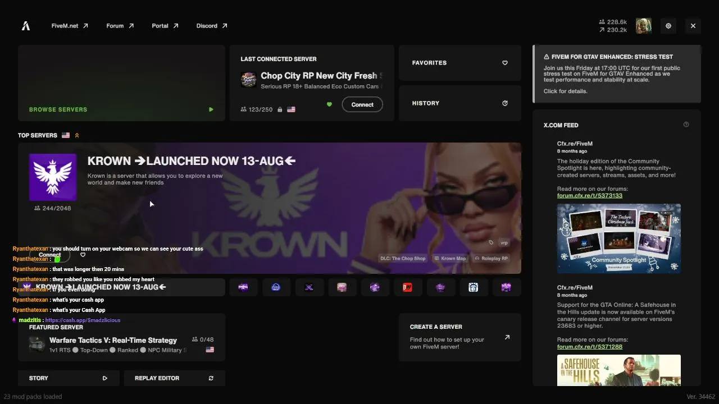Select the Krown Map tag
This screenshot has height=404, width=719.
coord(450,259)
